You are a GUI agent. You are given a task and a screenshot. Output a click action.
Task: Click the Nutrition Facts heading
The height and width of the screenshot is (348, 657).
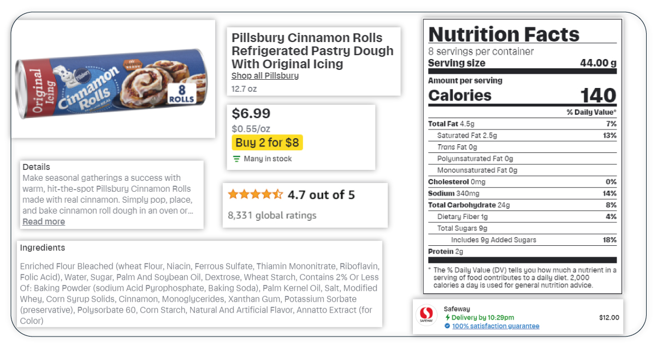(504, 34)
